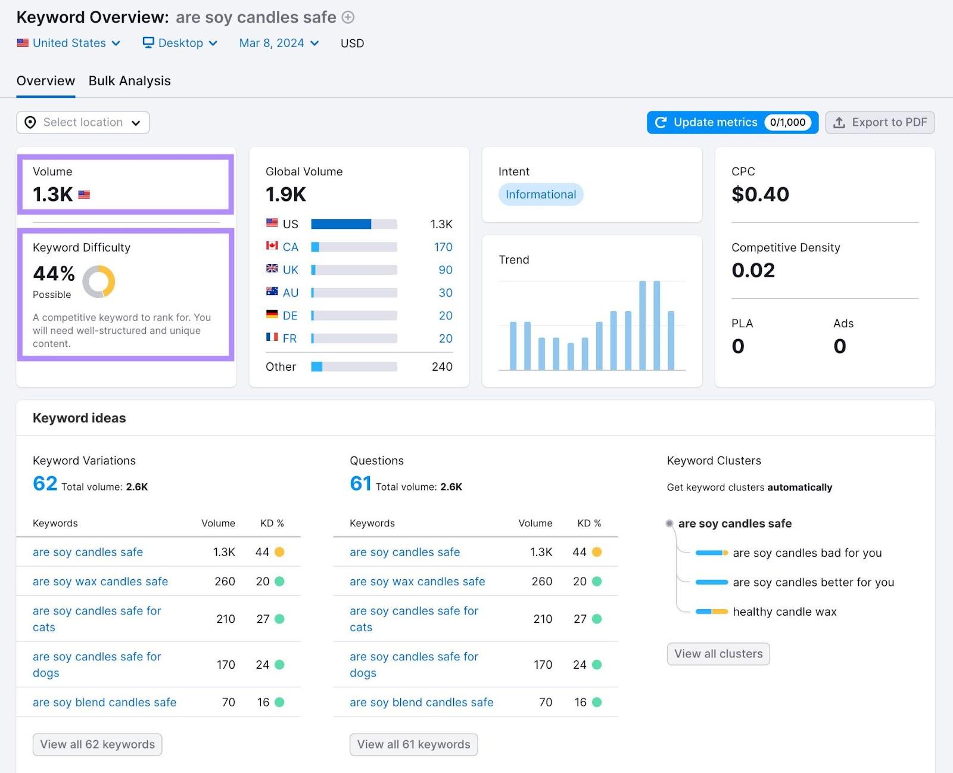This screenshot has height=773, width=953.
Task: Click the 0/1,000 counter badge
Action: click(x=787, y=122)
